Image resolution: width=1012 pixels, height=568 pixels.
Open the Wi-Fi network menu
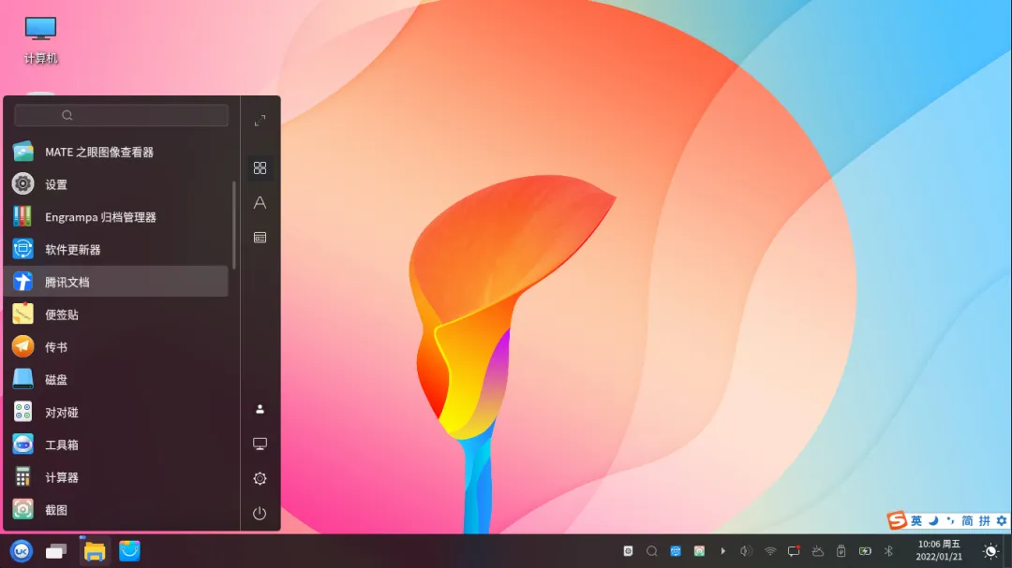pos(770,551)
